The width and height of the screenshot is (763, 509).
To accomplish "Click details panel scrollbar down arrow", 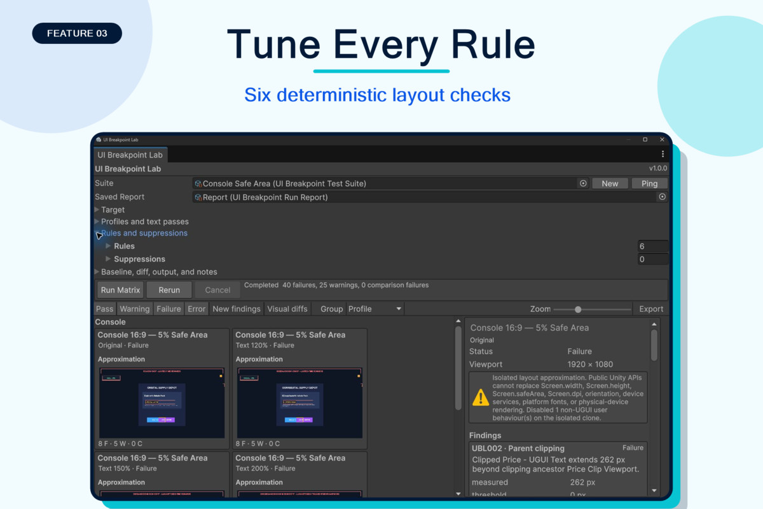I will 654,491.
